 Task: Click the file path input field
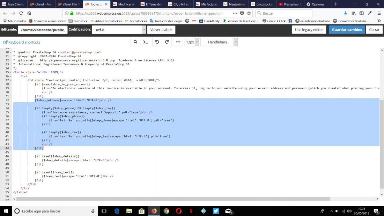[x=43, y=30]
